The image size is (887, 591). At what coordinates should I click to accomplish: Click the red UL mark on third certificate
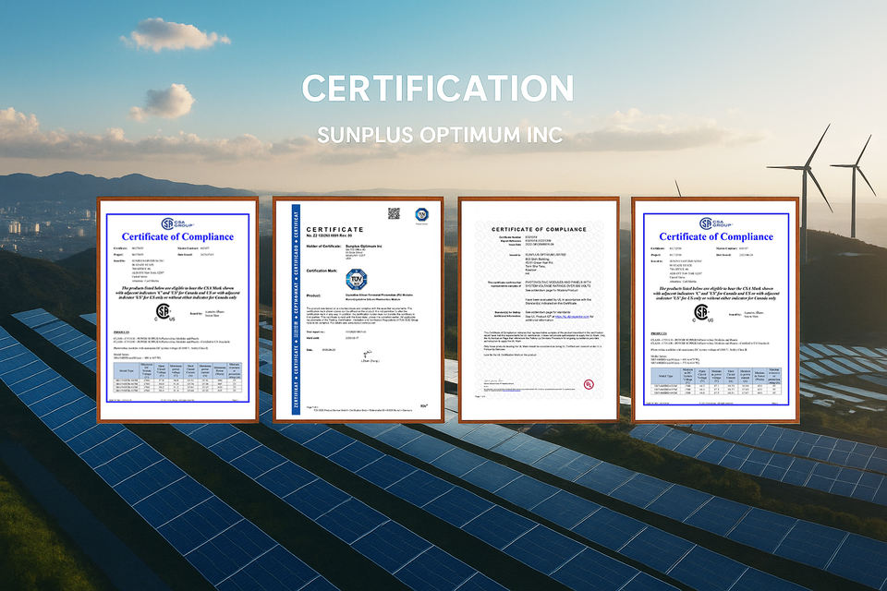tap(587, 382)
